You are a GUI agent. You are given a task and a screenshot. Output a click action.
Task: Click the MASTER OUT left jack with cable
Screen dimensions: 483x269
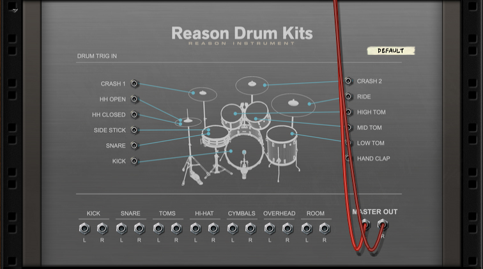365,224
